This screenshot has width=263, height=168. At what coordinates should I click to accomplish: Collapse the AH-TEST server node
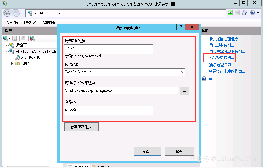pos(6,51)
